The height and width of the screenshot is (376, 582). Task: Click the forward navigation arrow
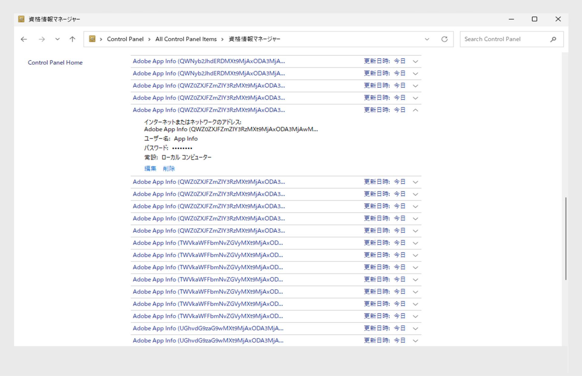point(42,39)
